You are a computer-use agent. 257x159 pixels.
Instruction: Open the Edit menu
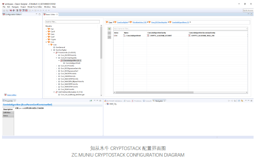pyautogui.click(x=9, y=7)
